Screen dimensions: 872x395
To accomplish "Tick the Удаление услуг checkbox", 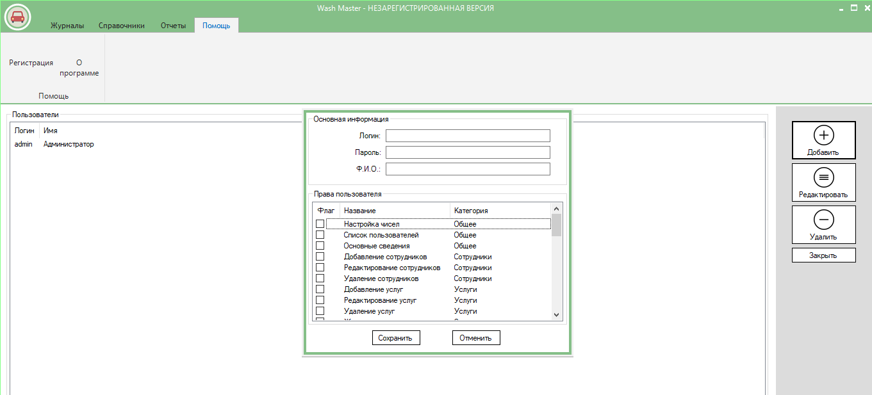I will pyautogui.click(x=320, y=311).
